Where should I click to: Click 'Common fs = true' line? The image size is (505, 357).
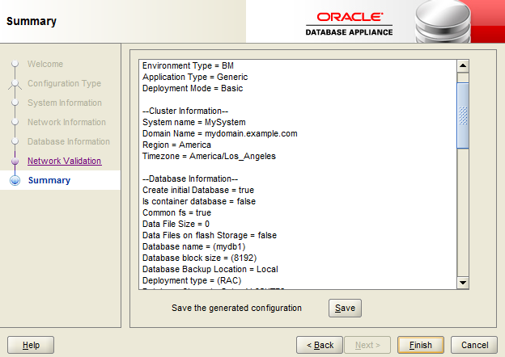pyautogui.click(x=176, y=212)
